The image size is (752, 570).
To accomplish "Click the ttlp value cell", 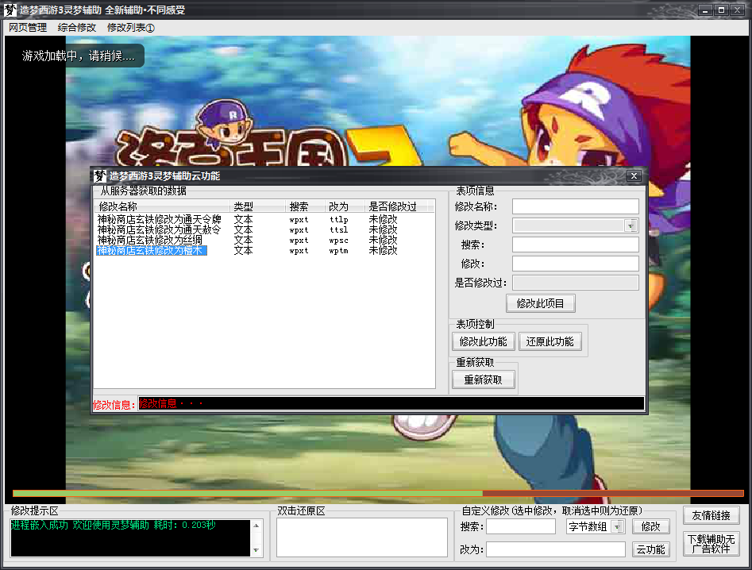I will (339, 220).
